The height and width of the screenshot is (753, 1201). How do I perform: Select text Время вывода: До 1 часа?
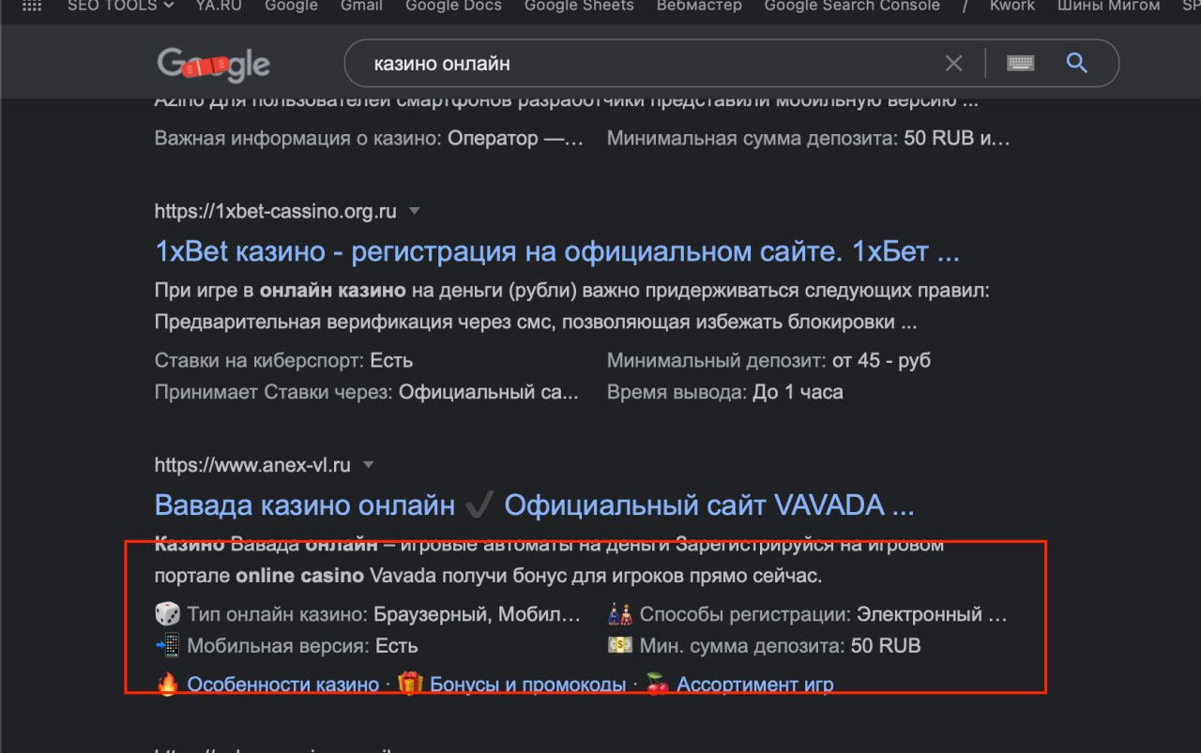click(724, 392)
